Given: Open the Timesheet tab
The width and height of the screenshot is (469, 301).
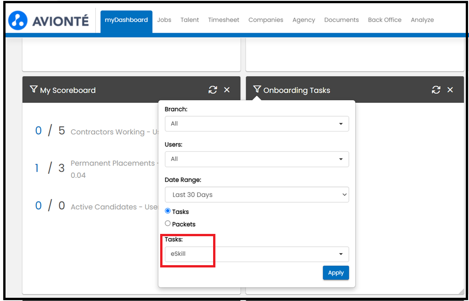Looking at the screenshot, I should 224,20.
